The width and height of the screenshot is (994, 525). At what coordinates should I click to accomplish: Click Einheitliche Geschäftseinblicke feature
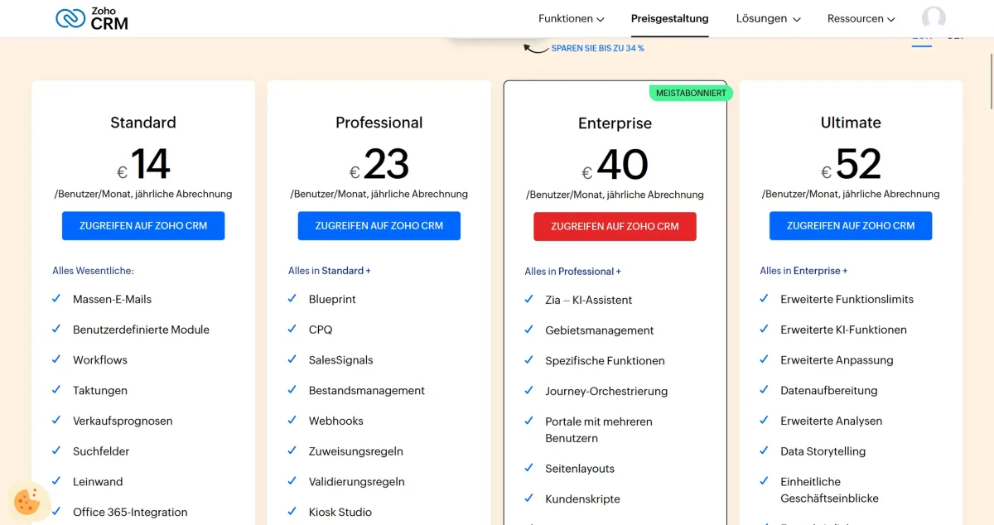pyautogui.click(x=830, y=490)
